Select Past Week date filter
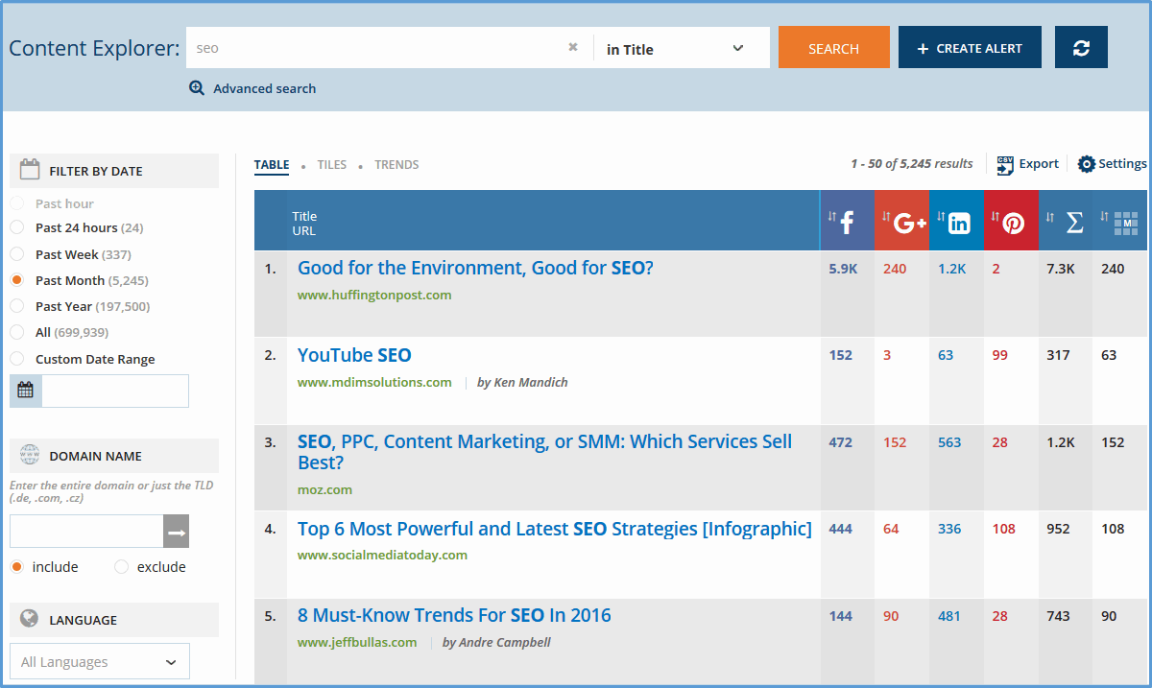The width and height of the screenshot is (1152, 688). click(x=16, y=254)
